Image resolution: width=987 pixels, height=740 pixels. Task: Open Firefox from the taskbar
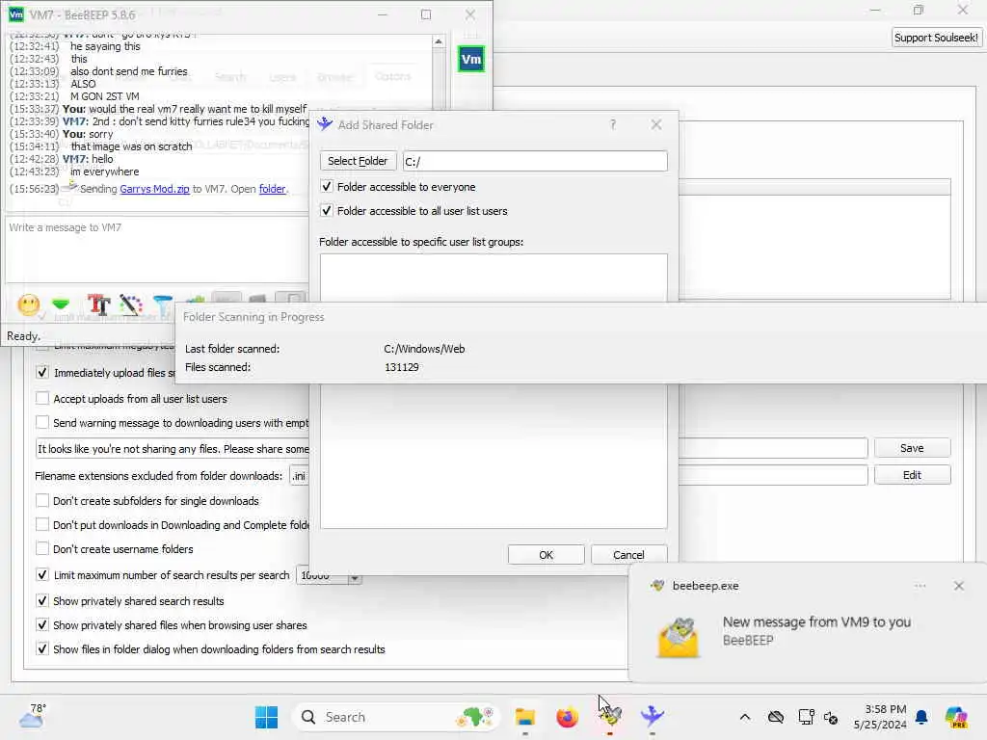(x=567, y=717)
